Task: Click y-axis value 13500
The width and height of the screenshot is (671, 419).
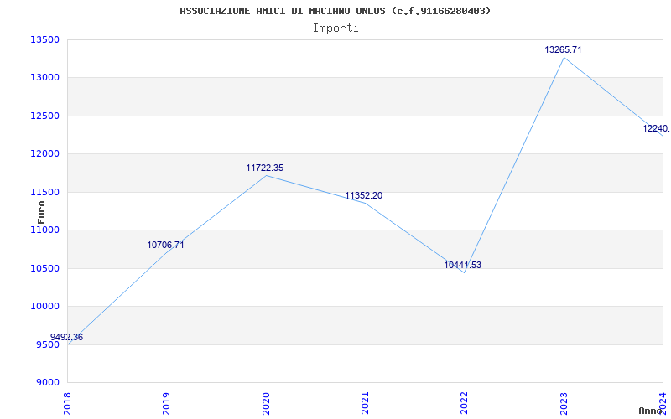Action: coord(44,39)
